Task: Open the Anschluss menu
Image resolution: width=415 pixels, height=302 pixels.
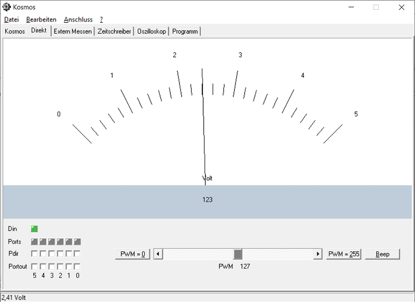Action: (x=78, y=20)
